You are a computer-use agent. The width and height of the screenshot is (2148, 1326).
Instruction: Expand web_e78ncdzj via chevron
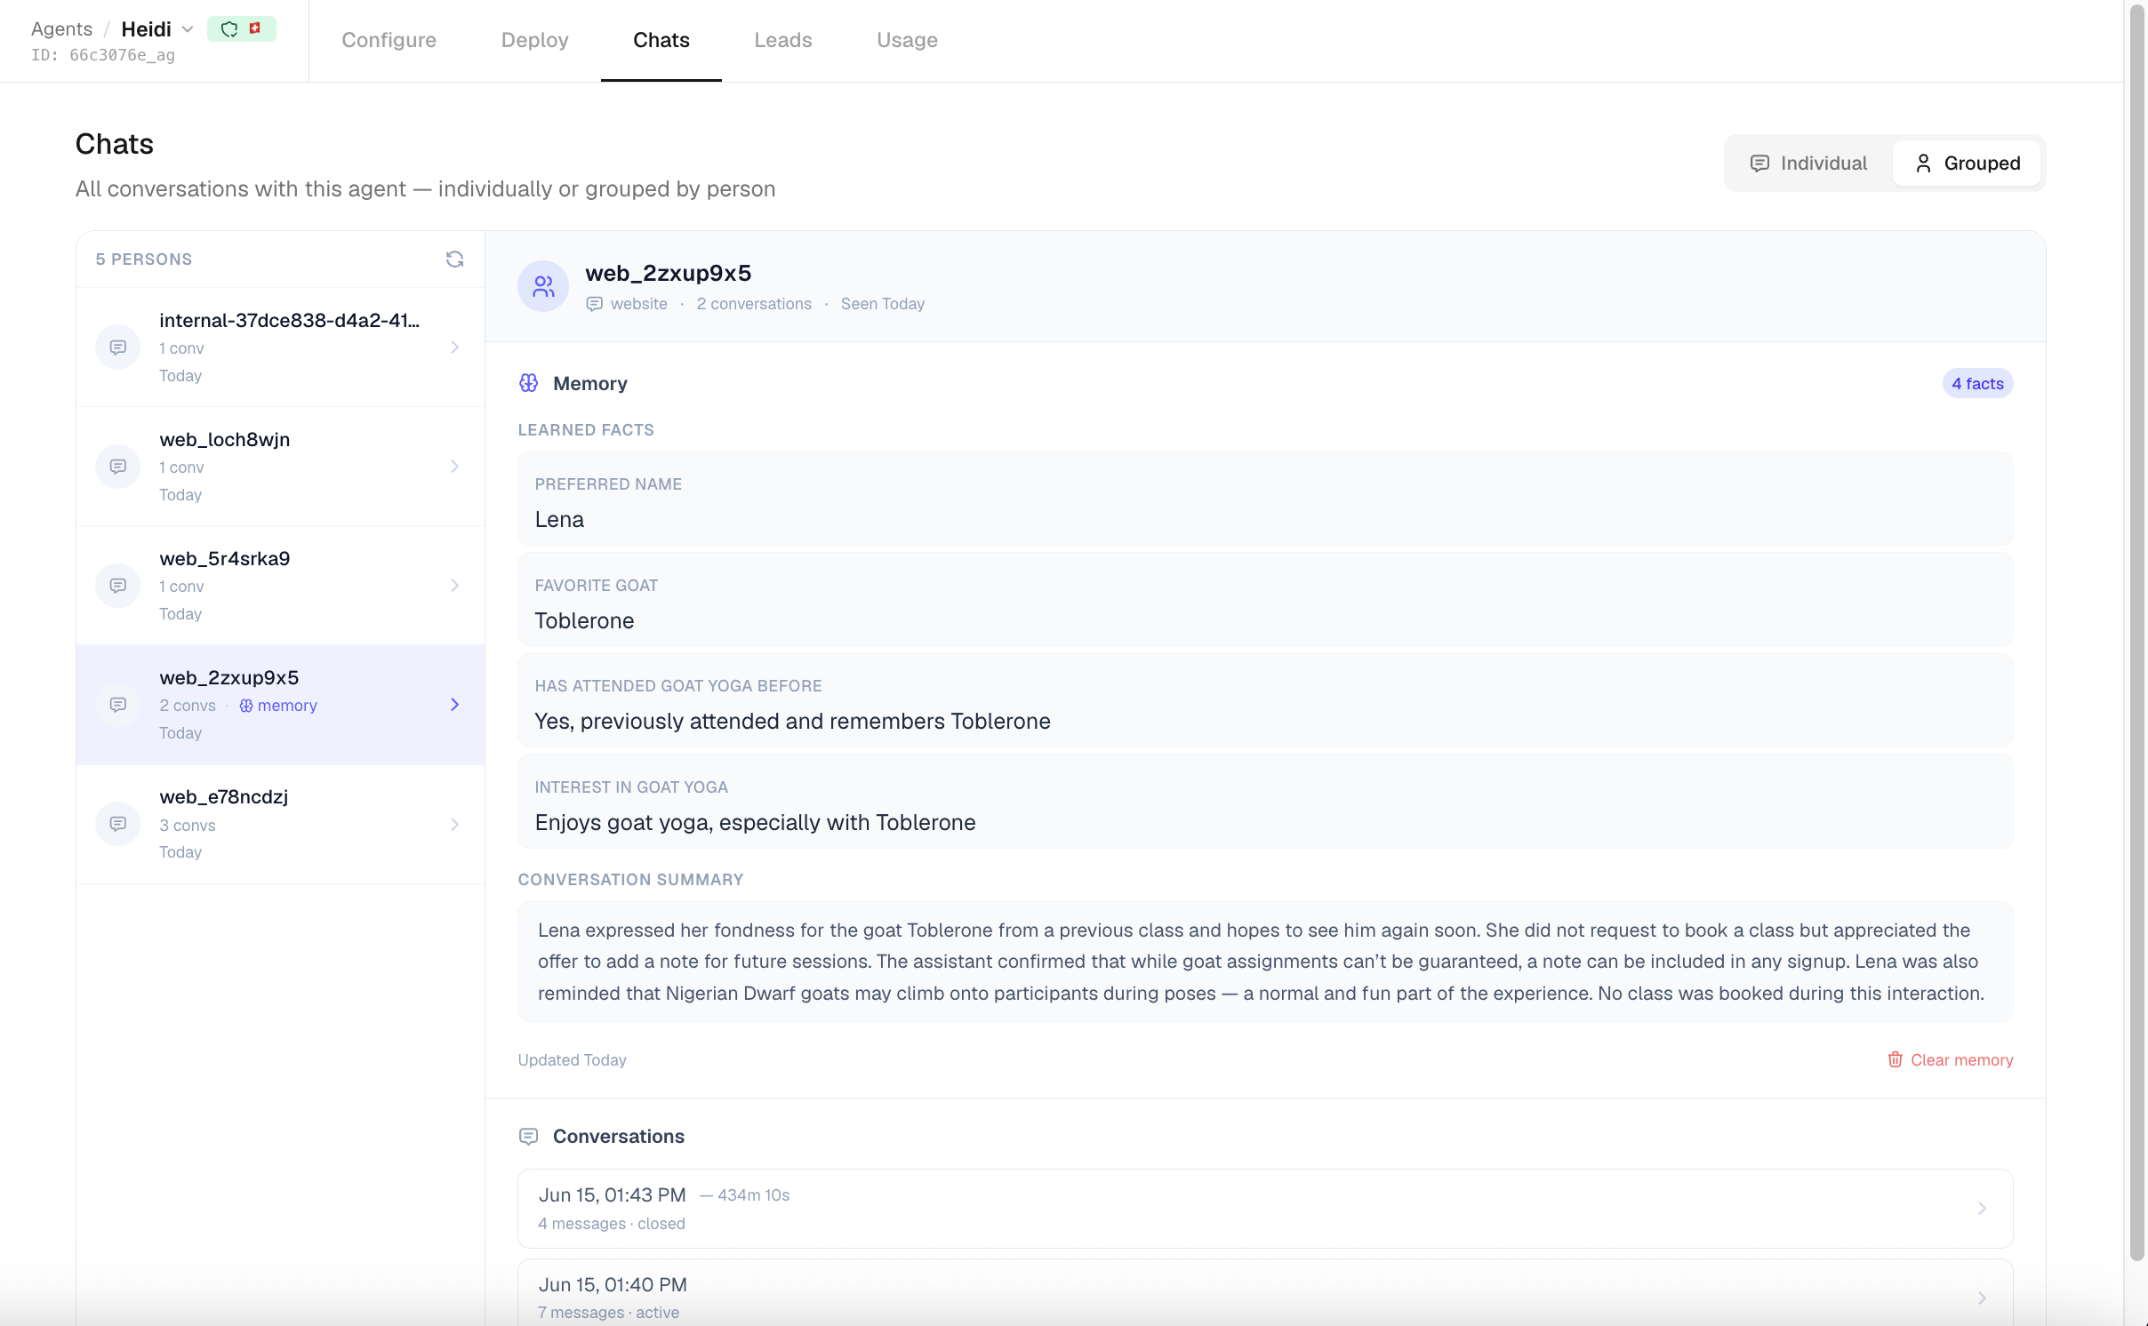click(x=454, y=824)
